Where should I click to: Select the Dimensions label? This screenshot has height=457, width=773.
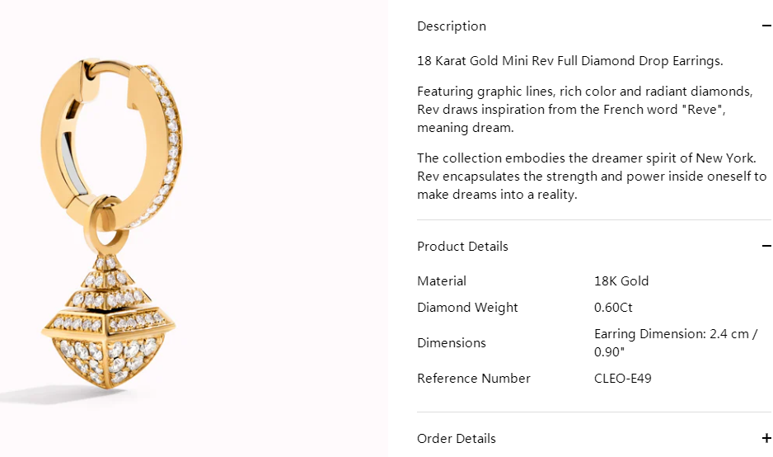[452, 343]
